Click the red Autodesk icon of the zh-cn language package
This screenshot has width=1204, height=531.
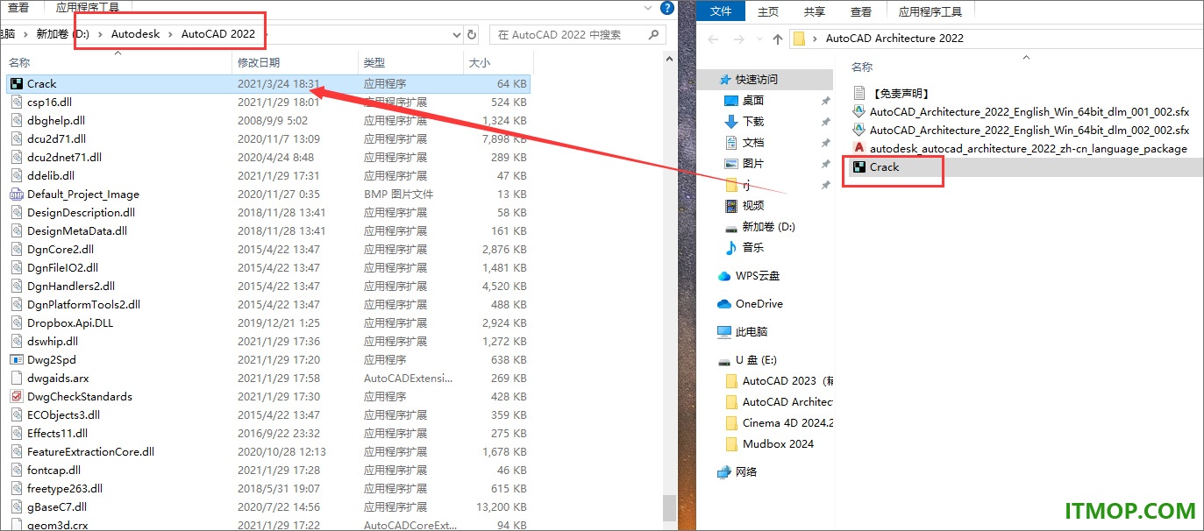tap(859, 148)
